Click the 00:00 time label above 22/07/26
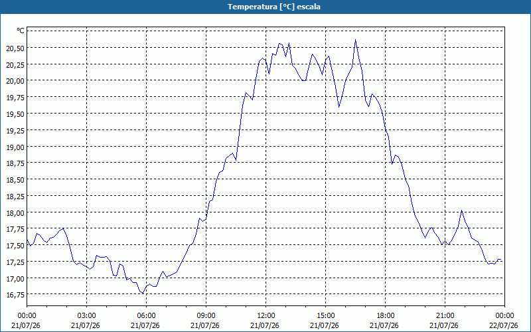 coord(504,316)
